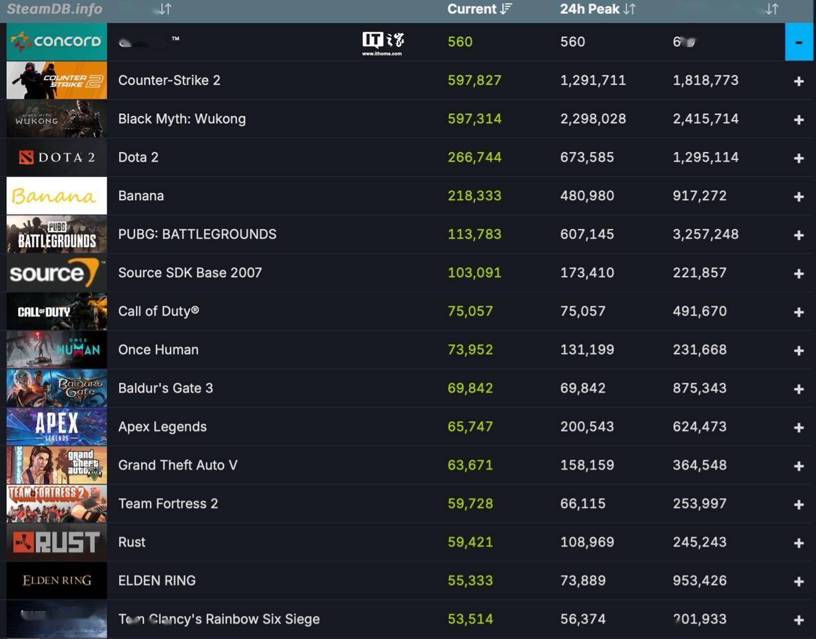The height and width of the screenshot is (639, 816).
Task: Click the Once Human thumbnail
Action: (57, 350)
